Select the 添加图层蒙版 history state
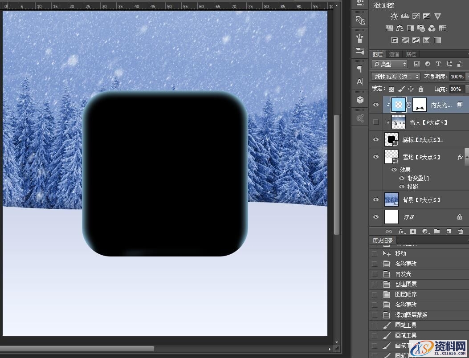The width and height of the screenshot is (469, 358). tap(411, 315)
